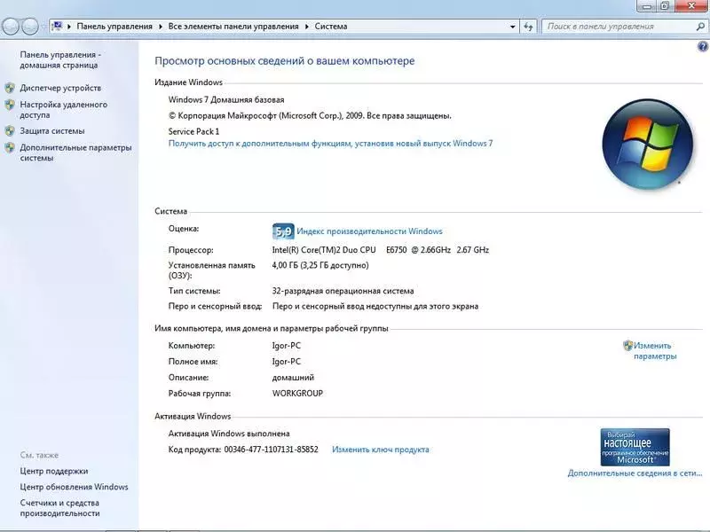Click link to get new Windows 7 edition features

330,144
